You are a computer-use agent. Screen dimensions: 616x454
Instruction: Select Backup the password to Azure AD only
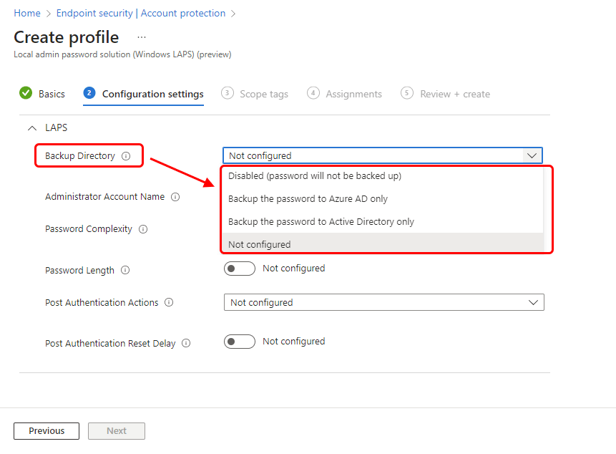click(x=308, y=199)
